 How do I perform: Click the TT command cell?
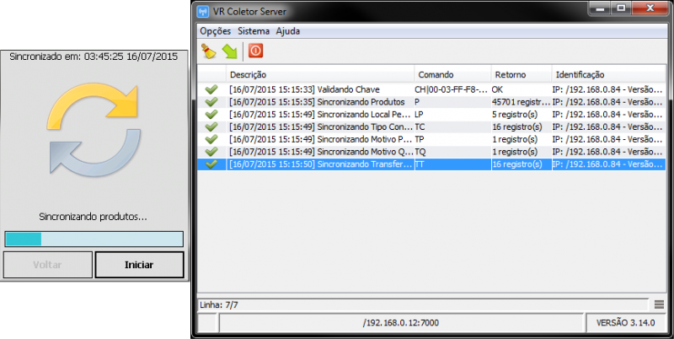tap(452, 164)
